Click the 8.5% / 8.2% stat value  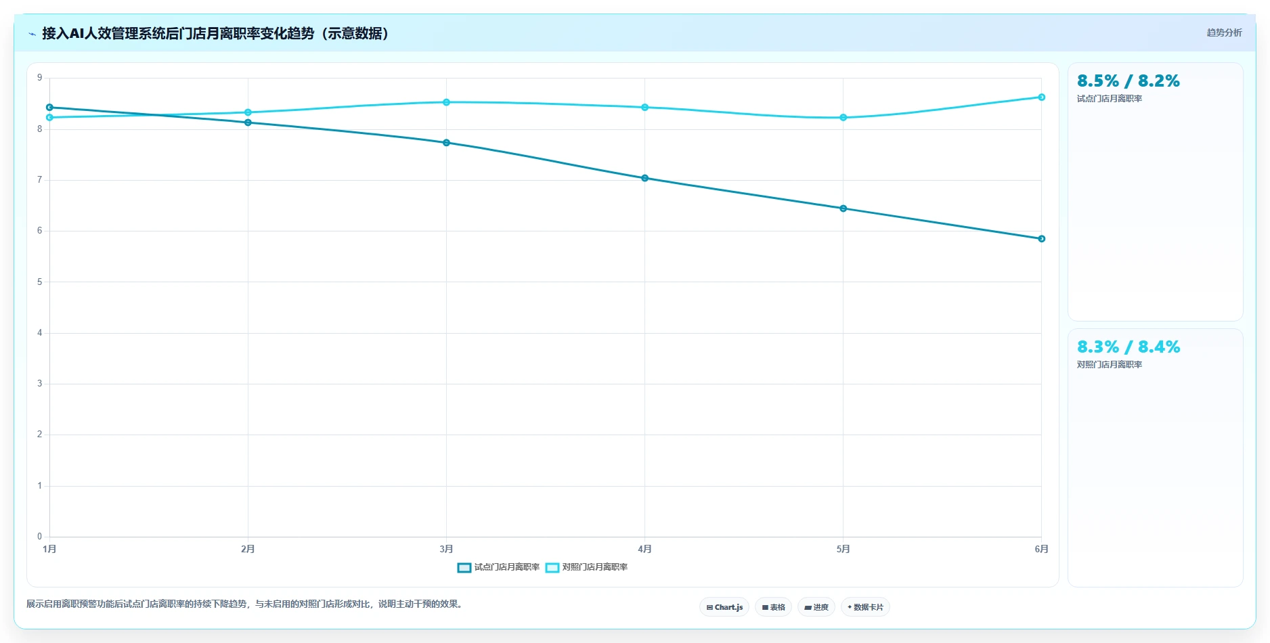pyautogui.click(x=1128, y=81)
